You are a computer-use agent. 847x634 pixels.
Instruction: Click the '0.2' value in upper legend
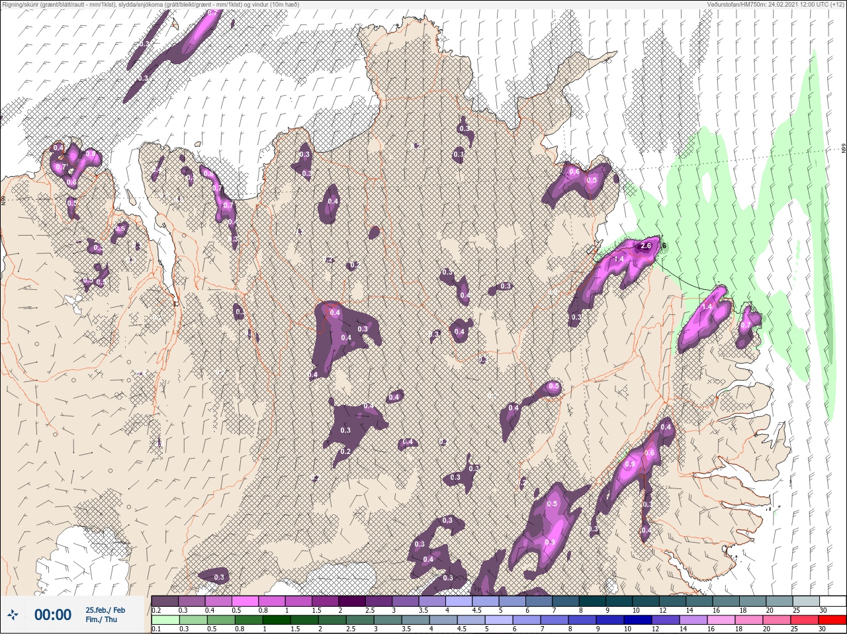[x=156, y=610]
